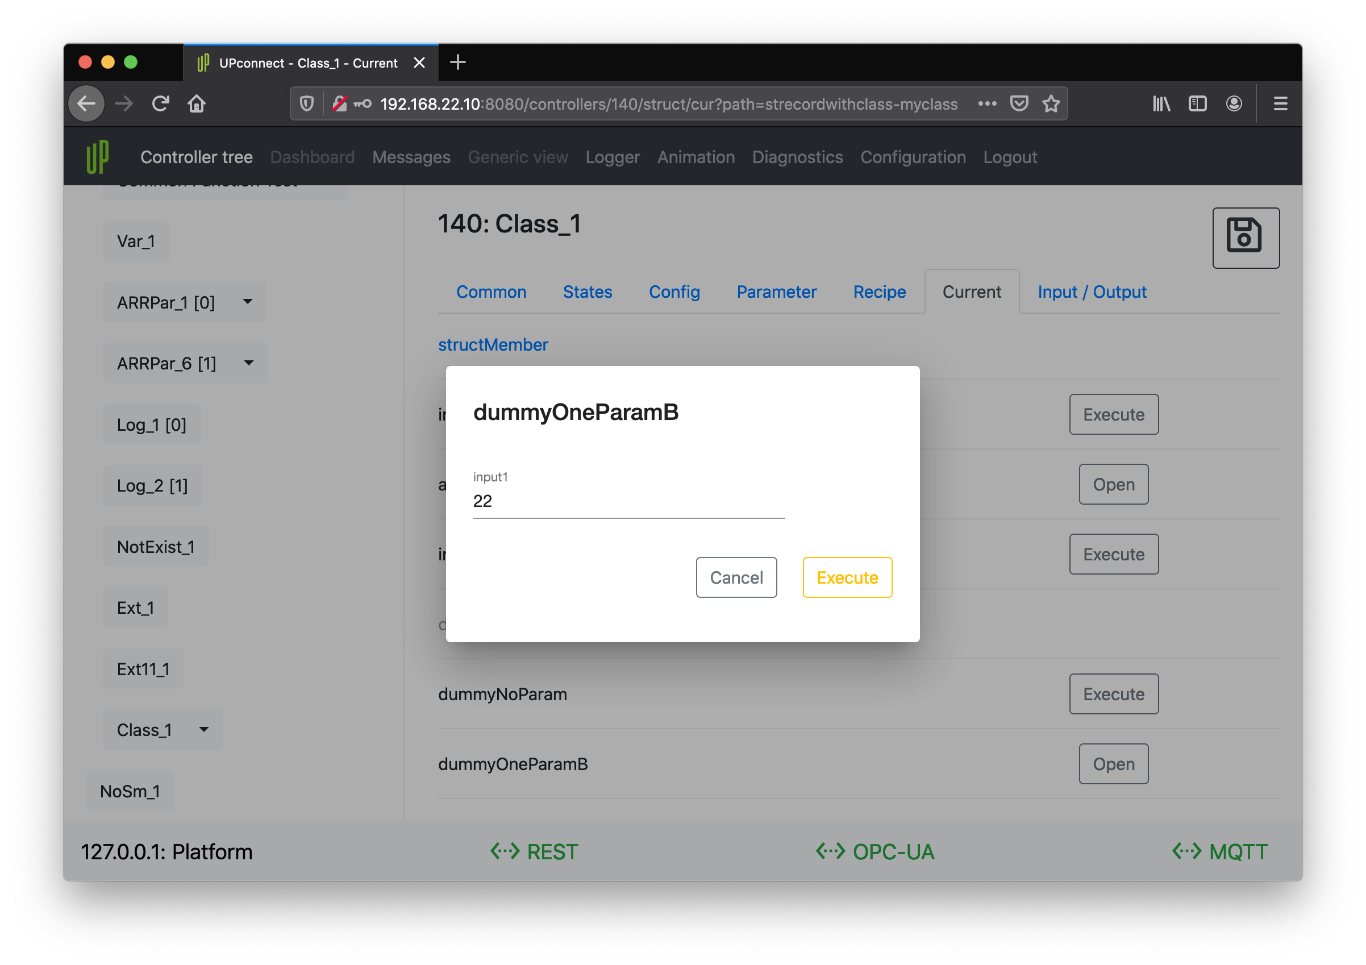Image resolution: width=1366 pixels, height=965 pixels.
Task: Open the Pocket save icon
Action: click(x=1019, y=104)
